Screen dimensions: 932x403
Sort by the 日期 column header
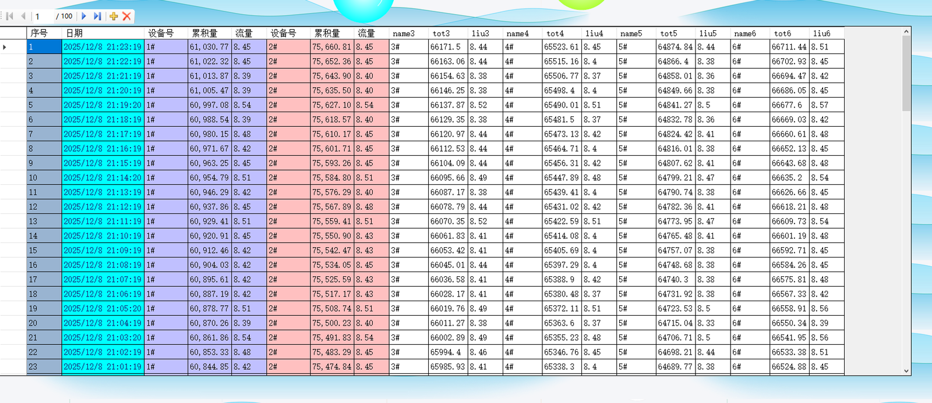click(103, 33)
